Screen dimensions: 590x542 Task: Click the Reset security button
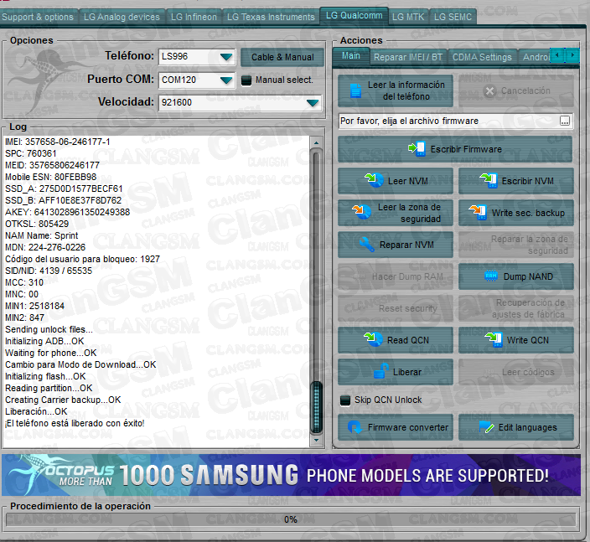point(396,308)
